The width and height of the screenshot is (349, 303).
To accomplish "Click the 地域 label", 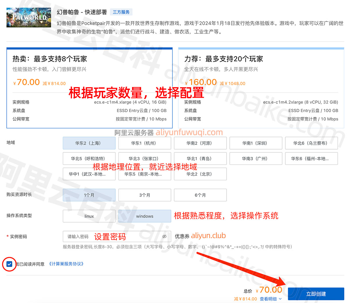I will [x=11, y=143].
